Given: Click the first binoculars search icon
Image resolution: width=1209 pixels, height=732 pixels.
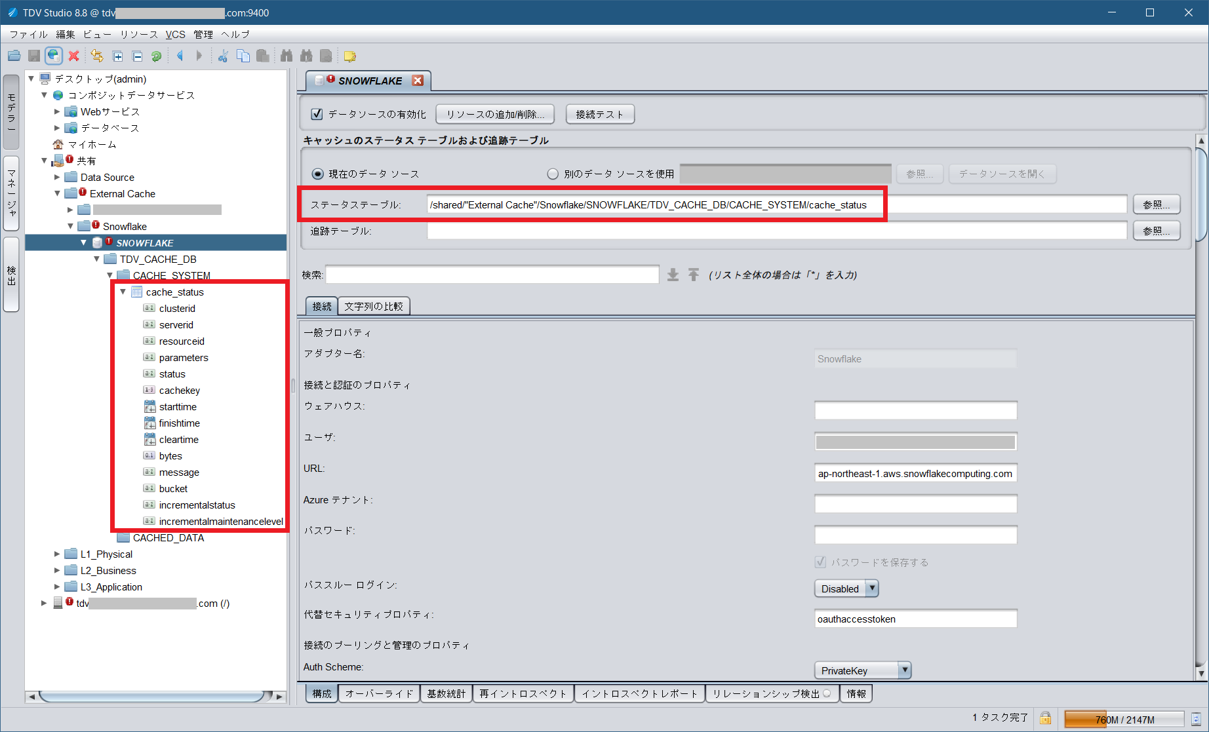Looking at the screenshot, I should (287, 56).
